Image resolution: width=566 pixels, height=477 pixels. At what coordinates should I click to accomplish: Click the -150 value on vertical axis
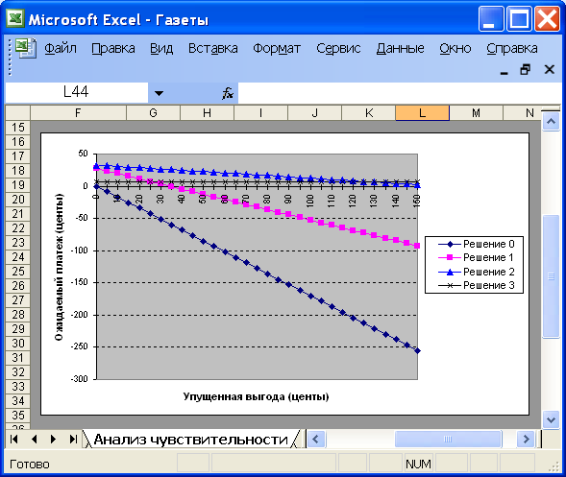click(79, 282)
